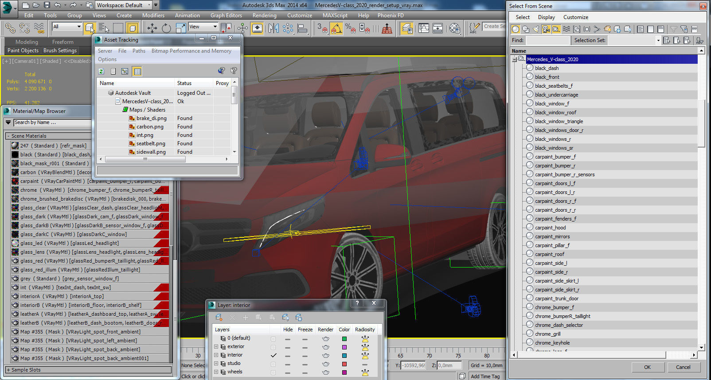
Task: Activate the Select Object tool
Action: (x=90, y=28)
